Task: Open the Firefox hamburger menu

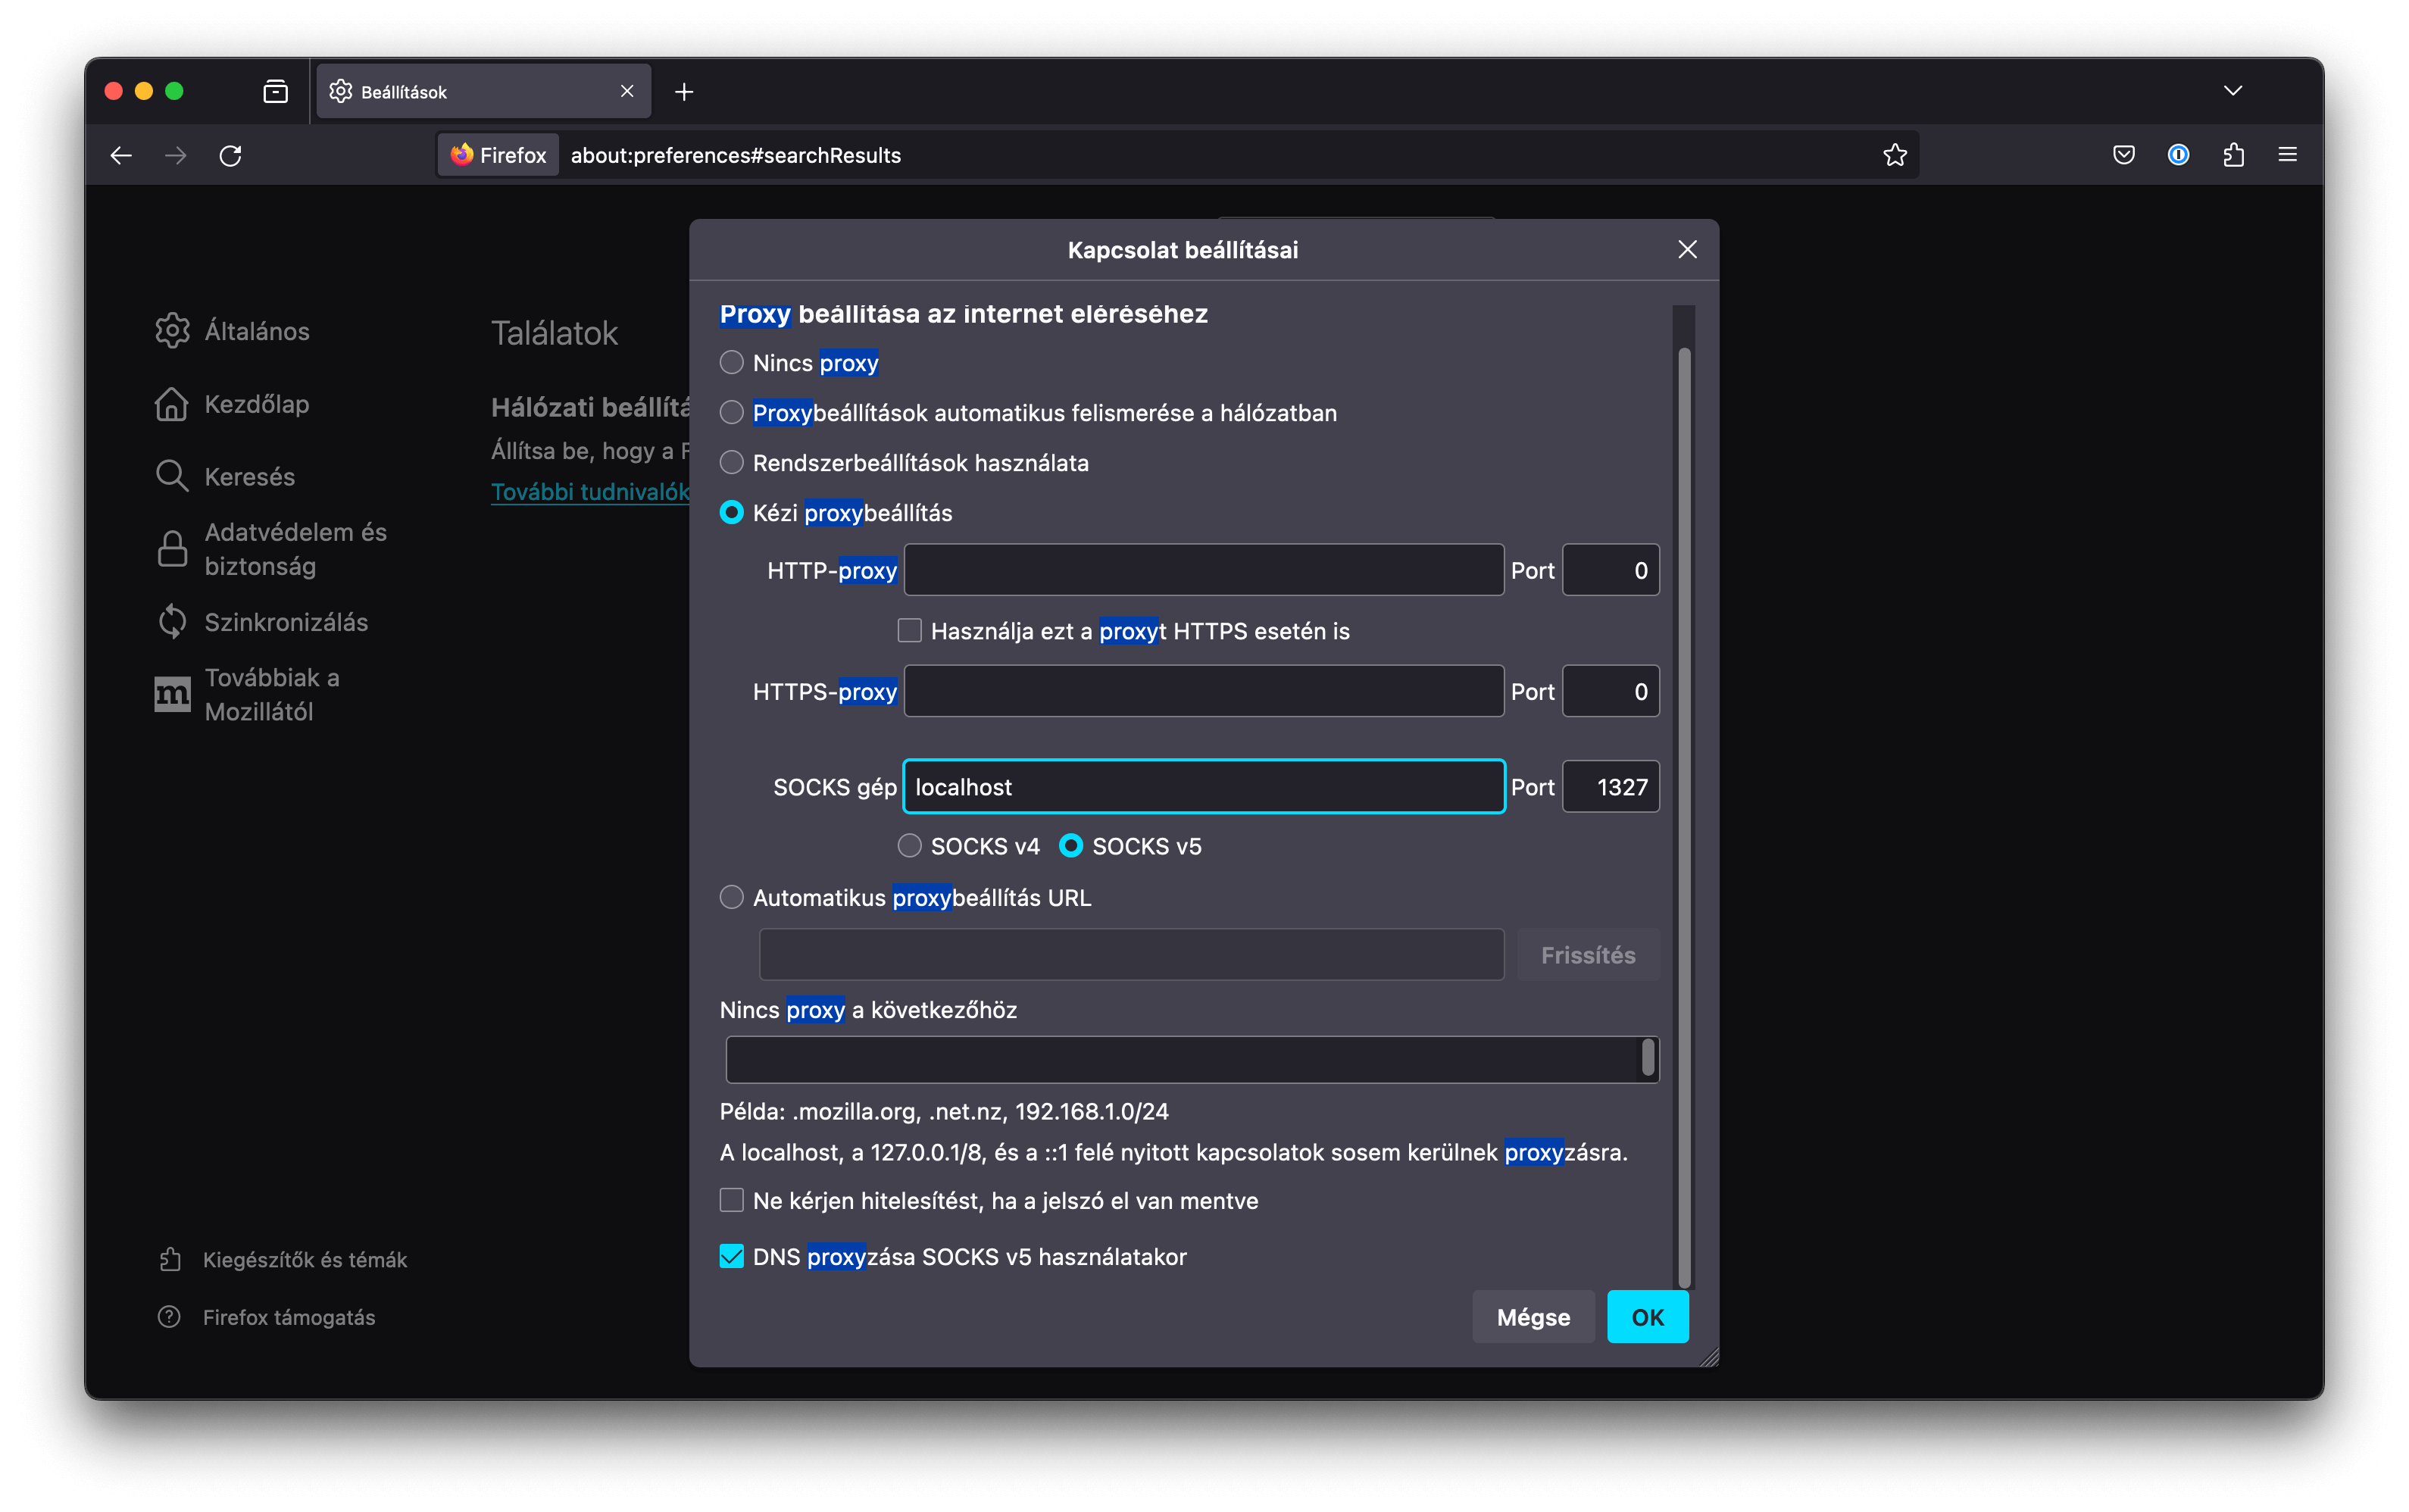Action: coord(2288,155)
